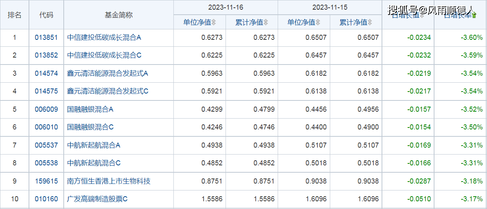Open 南方恒生香港上市生物科技 fund page
Image resolution: width=487 pixels, height=209 pixels.
click(109, 181)
